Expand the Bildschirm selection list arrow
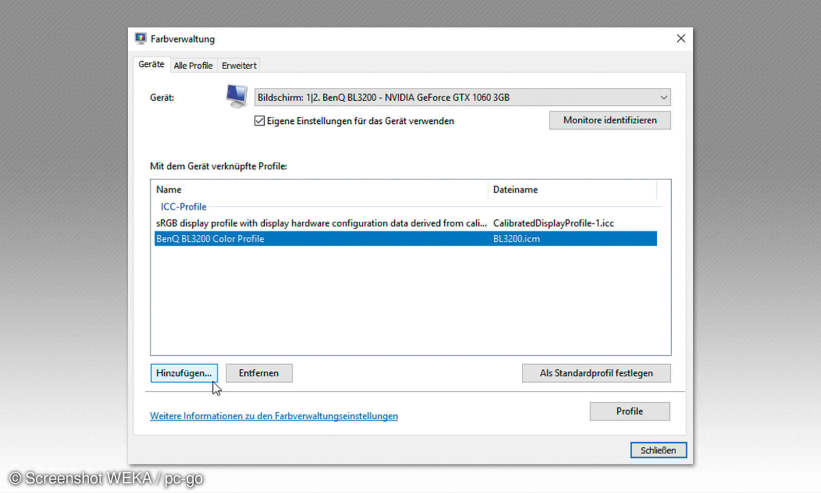Image resolution: width=821 pixels, height=493 pixels. pos(664,97)
